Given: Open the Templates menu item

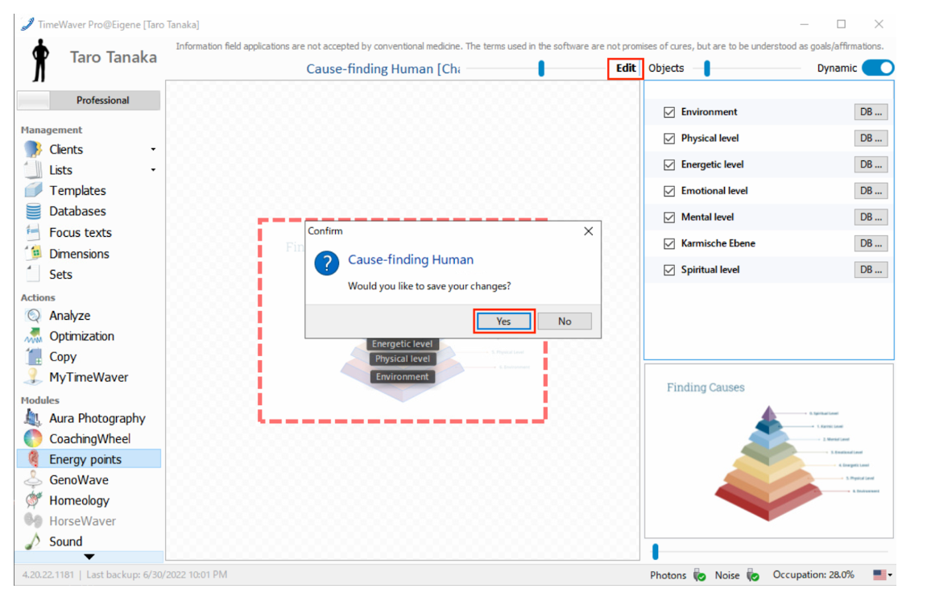Looking at the screenshot, I should 77,191.
